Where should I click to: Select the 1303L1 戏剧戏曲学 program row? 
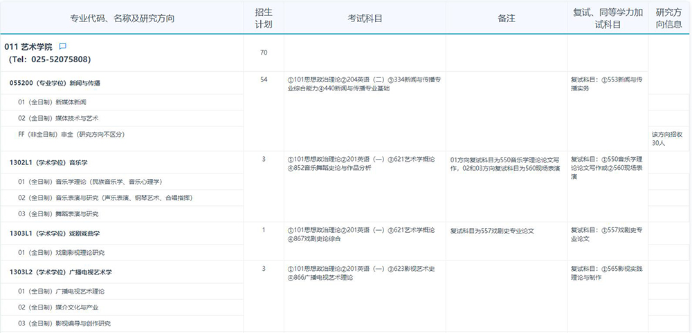pyautogui.click(x=55, y=234)
